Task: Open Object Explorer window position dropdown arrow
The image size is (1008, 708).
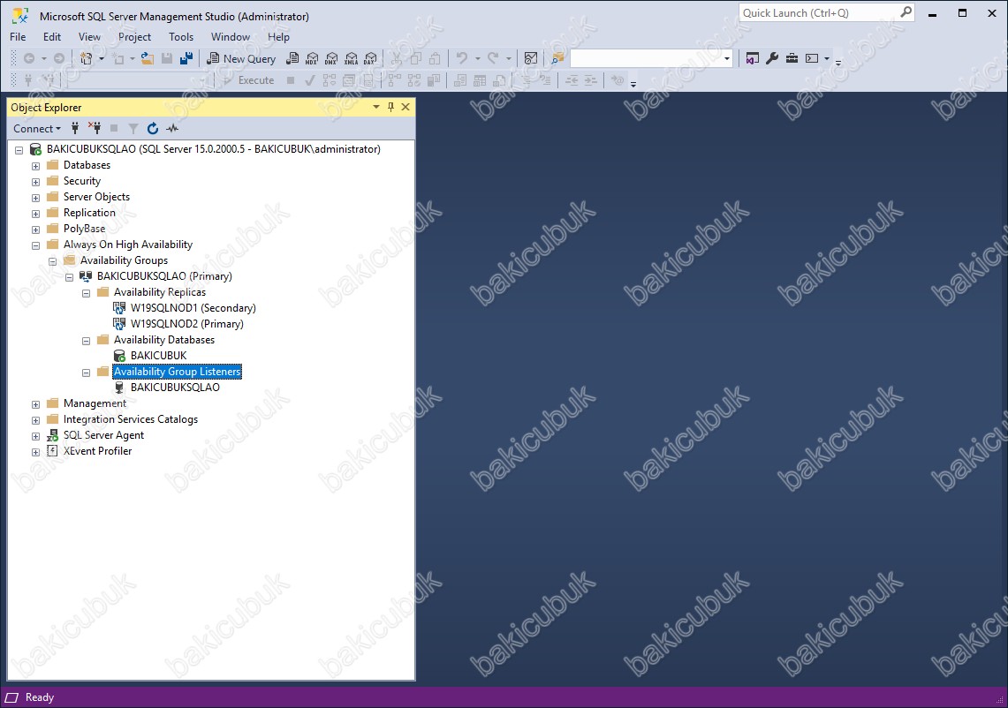Action: 376,108
